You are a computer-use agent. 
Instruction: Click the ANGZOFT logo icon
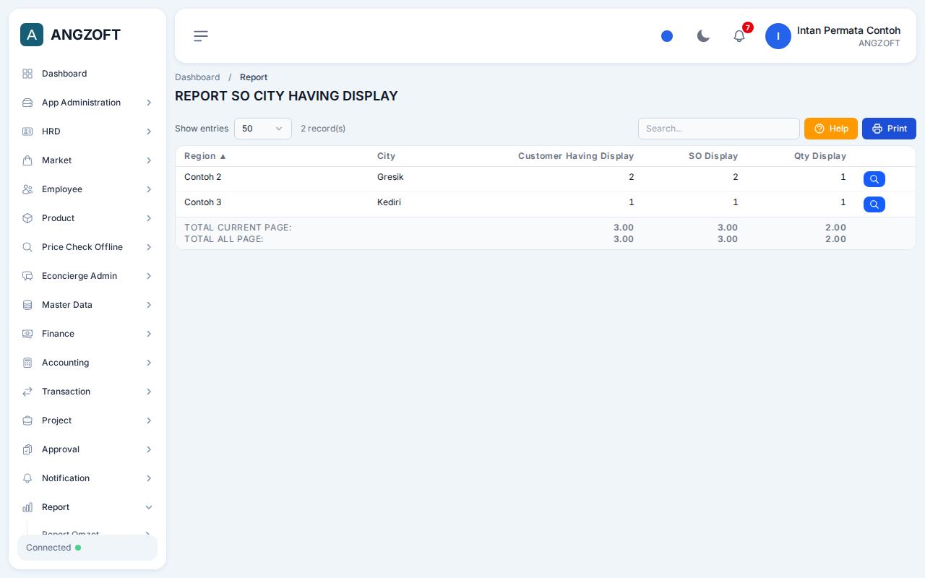[x=32, y=35]
